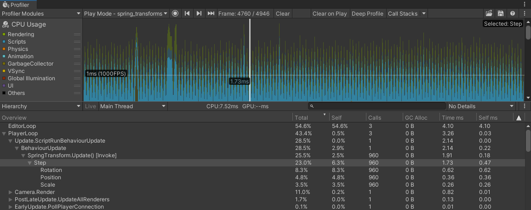Toggle Physics category color box
The height and width of the screenshot is (210, 531).
pos(4,49)
